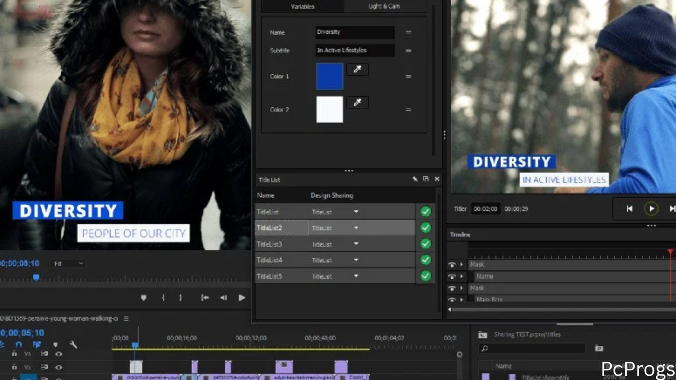The height and width of the screenshot is (380, 676).
Task: Open Design Sharing dropdown for TitleList
Action: [356, 212]
